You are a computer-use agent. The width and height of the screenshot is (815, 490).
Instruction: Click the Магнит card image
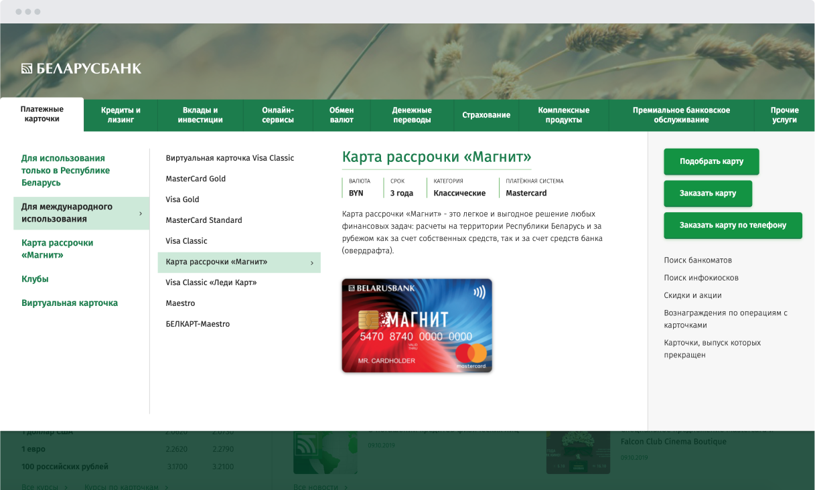click(x=417, y=325)
